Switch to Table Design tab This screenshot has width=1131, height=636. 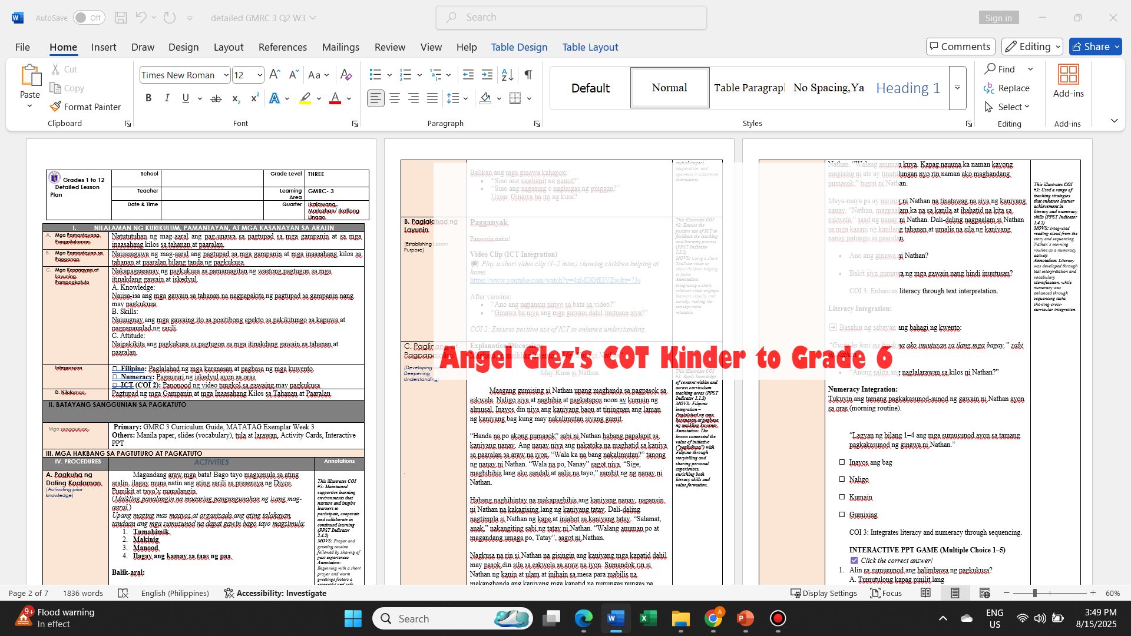click(x=519, y=47)
